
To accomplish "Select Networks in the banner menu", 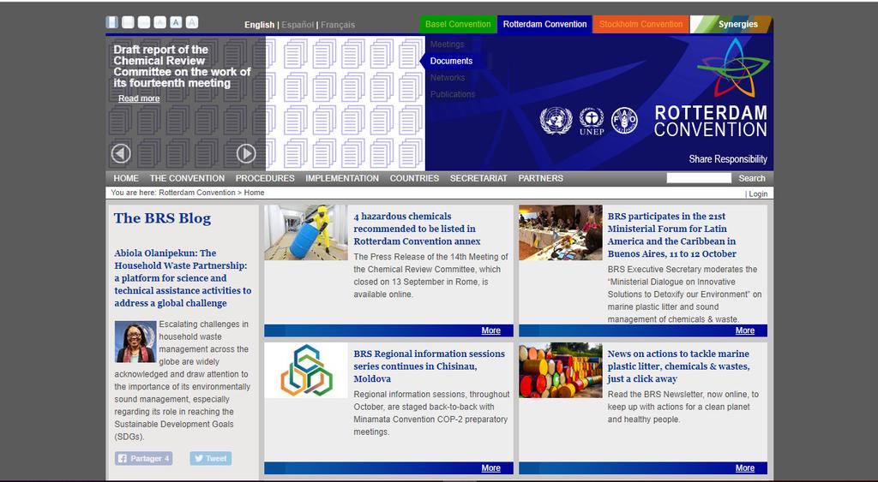I will pos(448,78).
